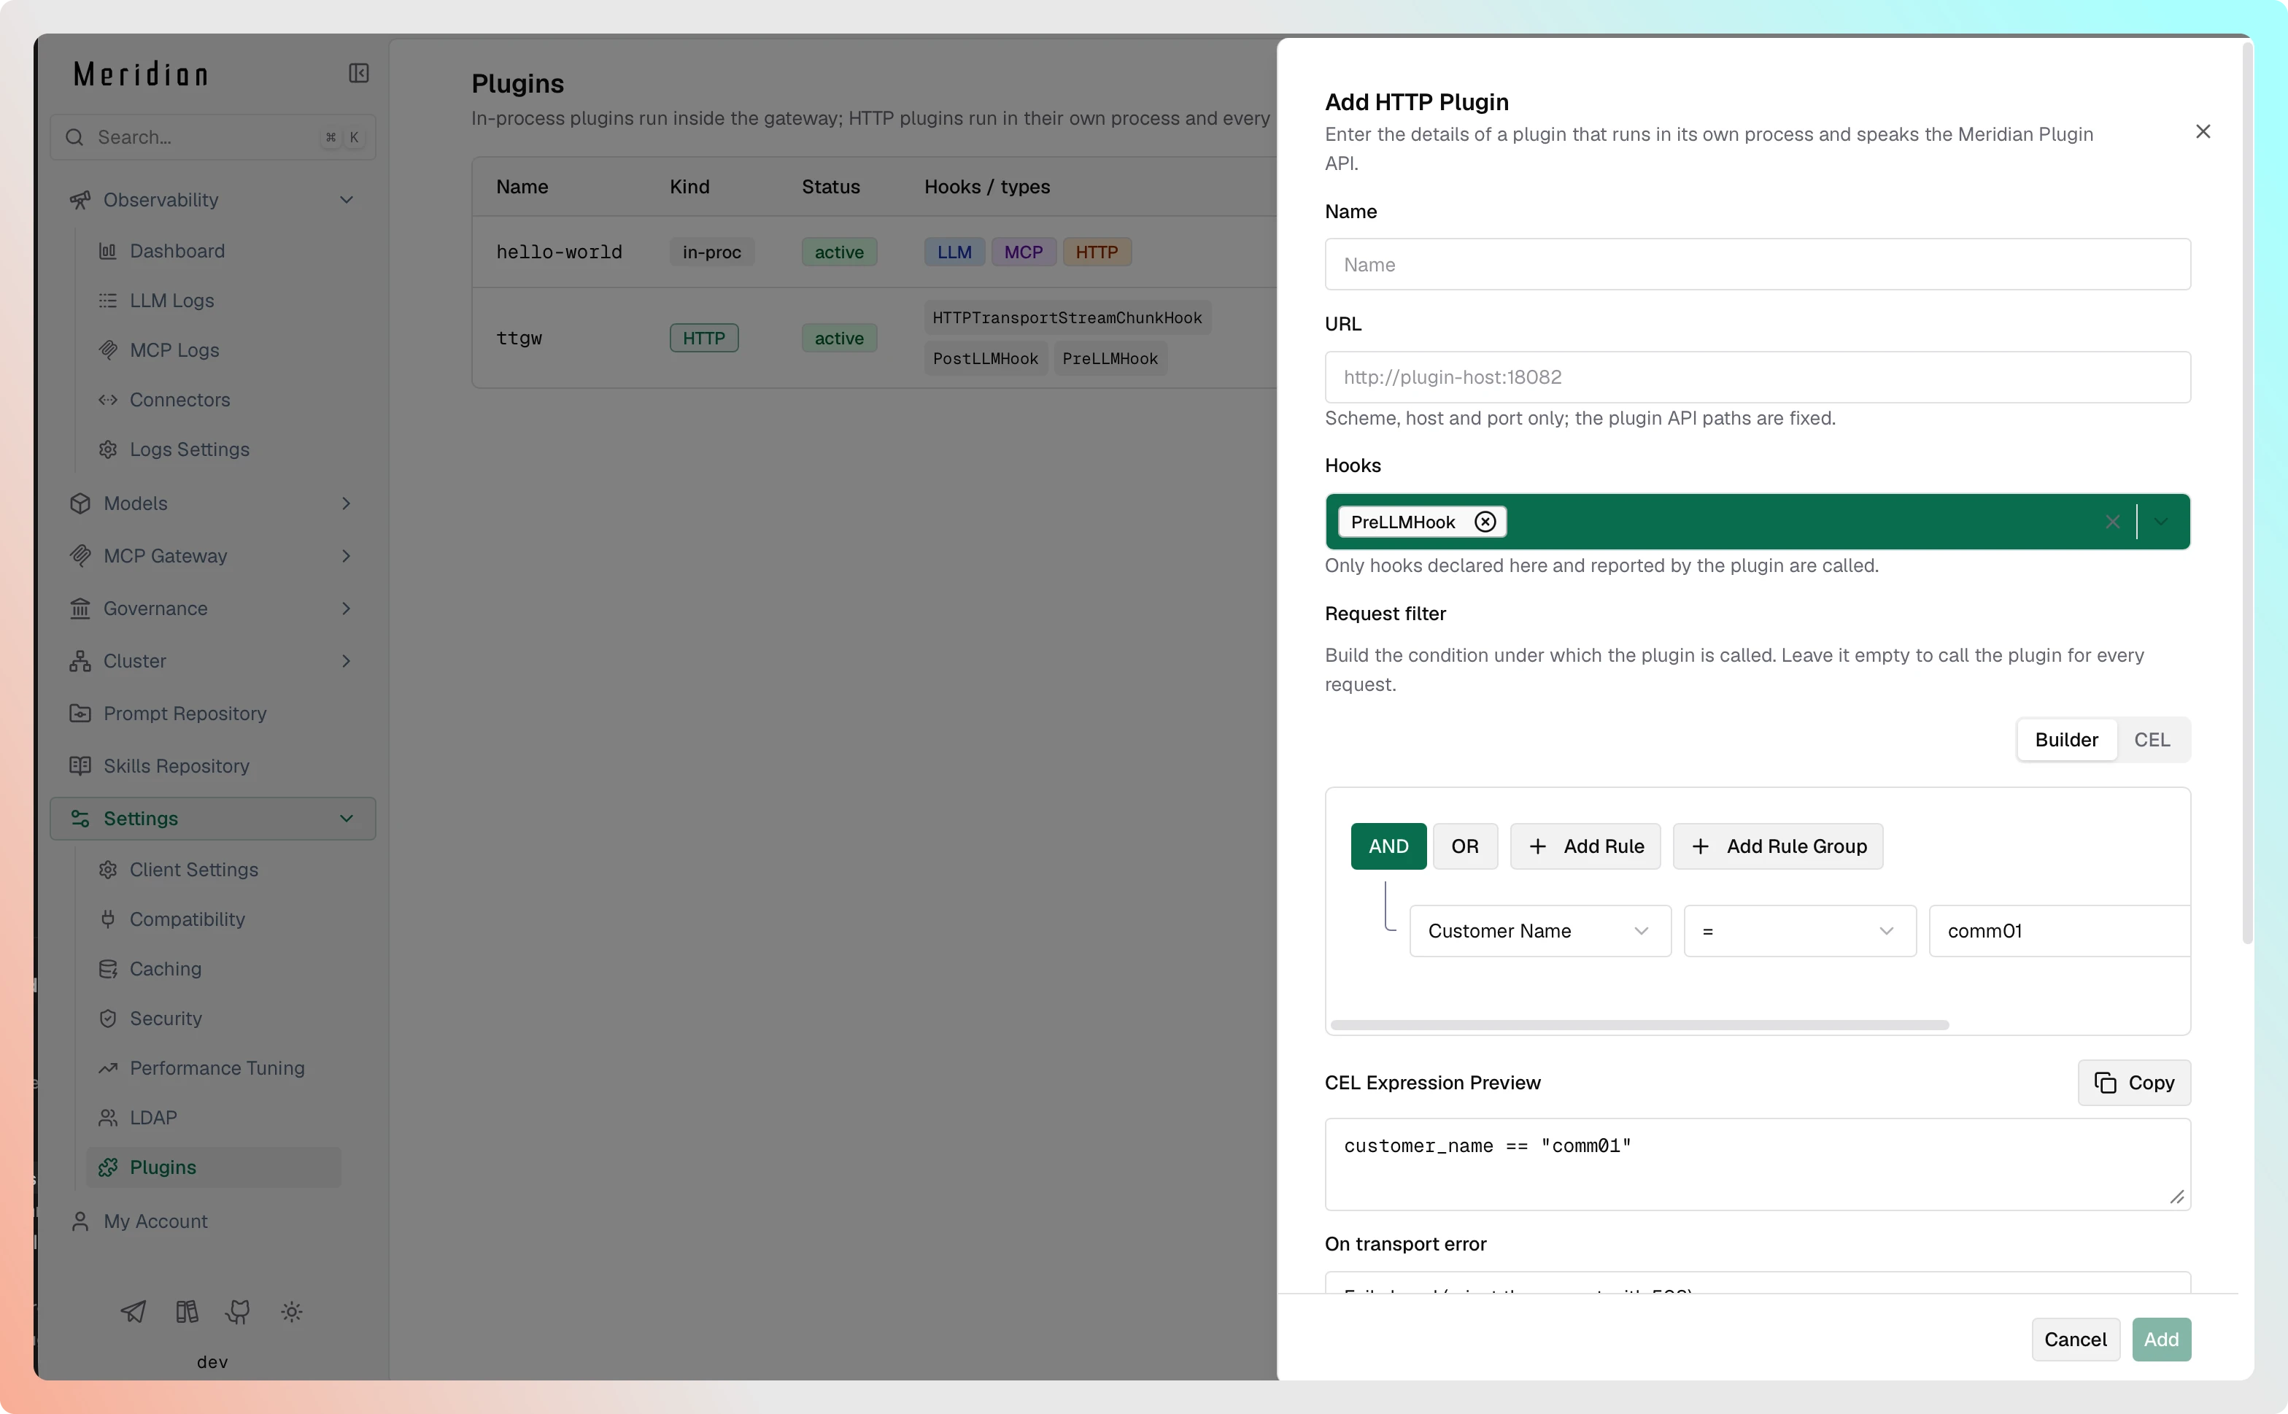Click the panel's vertical scrollbar
This screenshot has height=1414, width=2288.
pos(2247,492)
